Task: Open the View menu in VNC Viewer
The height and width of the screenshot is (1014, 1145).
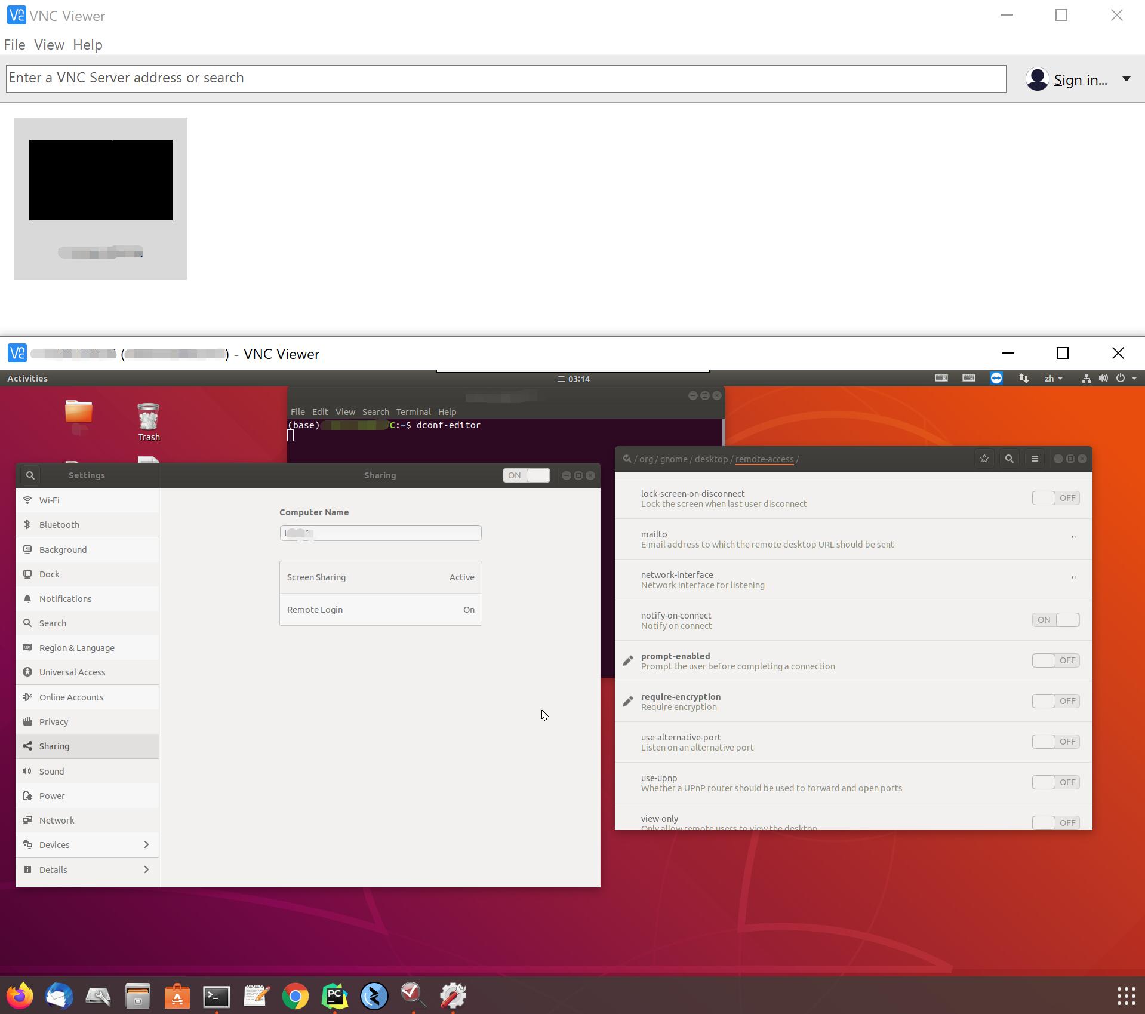Action: [49, 45]
